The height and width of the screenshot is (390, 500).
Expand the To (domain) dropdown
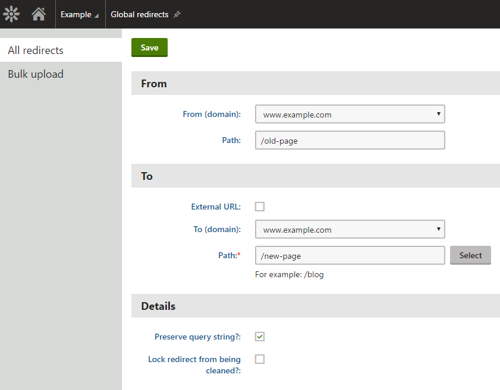(x=350, y=229)
